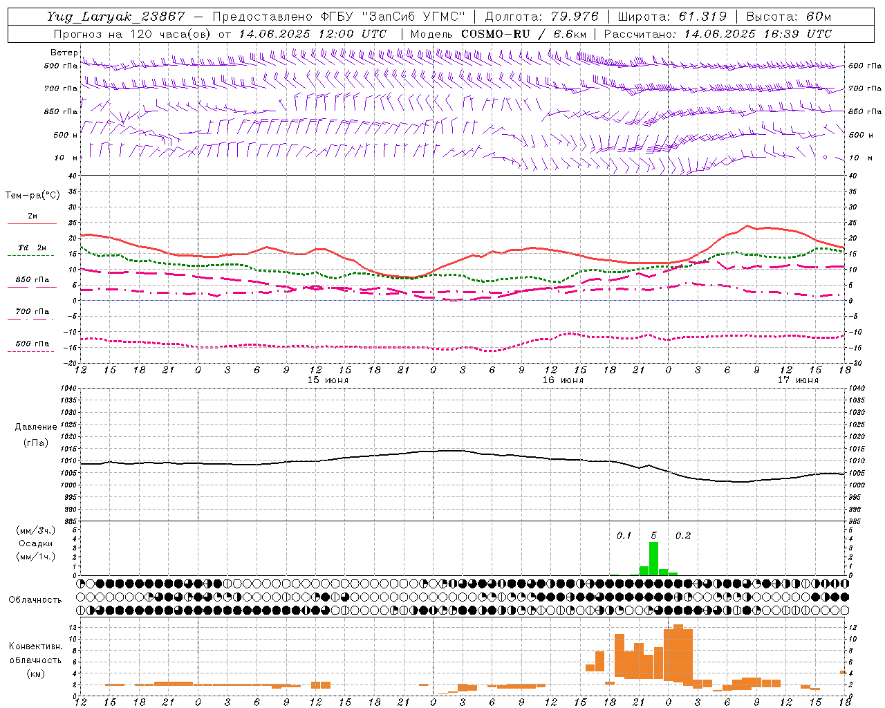The image size is (885, 708).
Task: Click the tallest green precipitation bar
Action: coord(653,559)
